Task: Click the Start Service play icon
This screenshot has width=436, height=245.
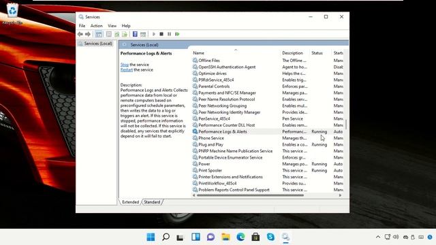Action: coord(154,34)
